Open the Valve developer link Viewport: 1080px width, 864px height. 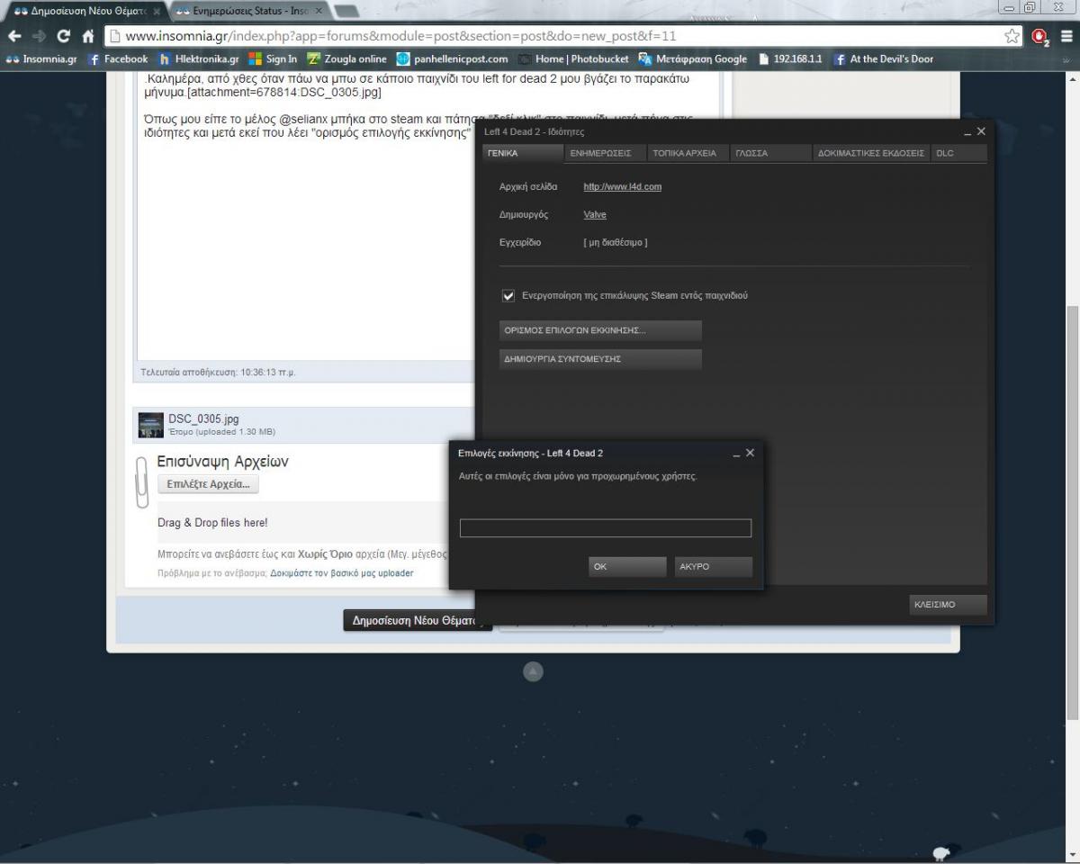(x=595, y=215)
